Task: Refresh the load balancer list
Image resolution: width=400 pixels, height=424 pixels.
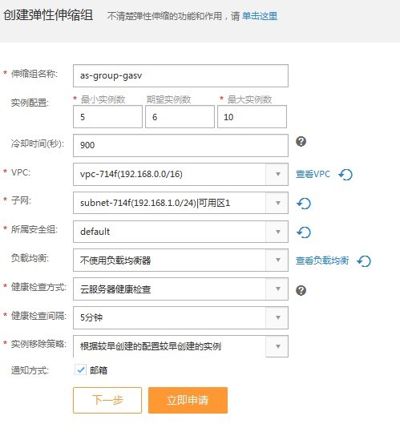Action: (364, 261)
